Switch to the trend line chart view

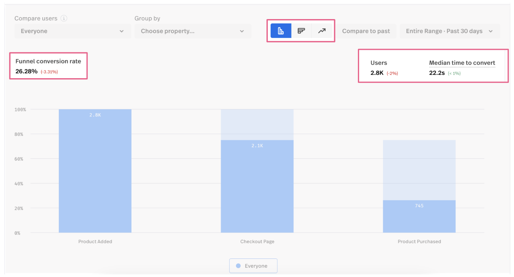(x=322, y=31)
